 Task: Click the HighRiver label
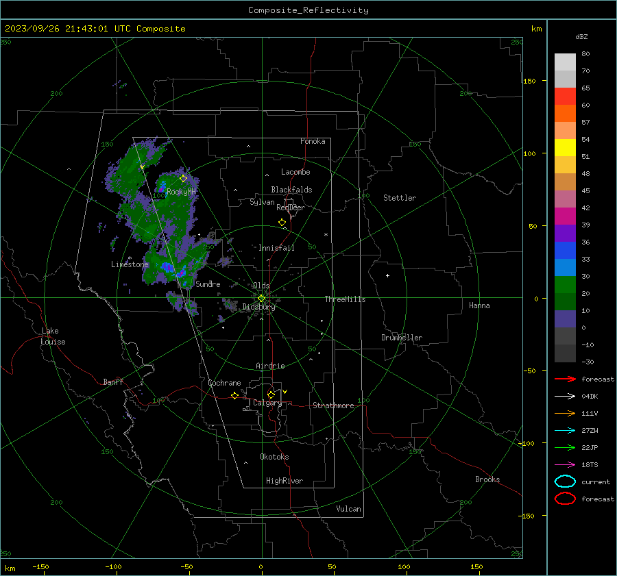tap(285, 481)
